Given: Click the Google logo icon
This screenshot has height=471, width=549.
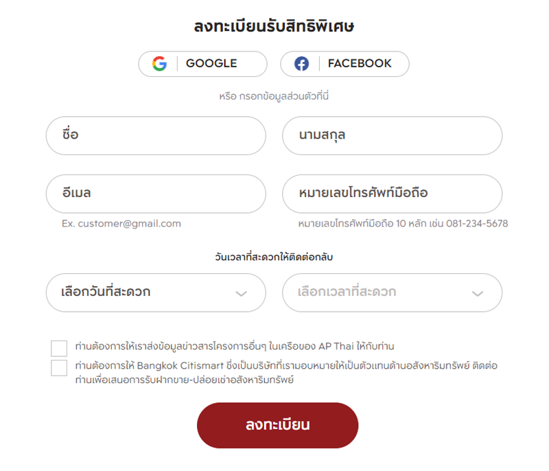Looking at the screenshot, I should click(x=159, y=64).
